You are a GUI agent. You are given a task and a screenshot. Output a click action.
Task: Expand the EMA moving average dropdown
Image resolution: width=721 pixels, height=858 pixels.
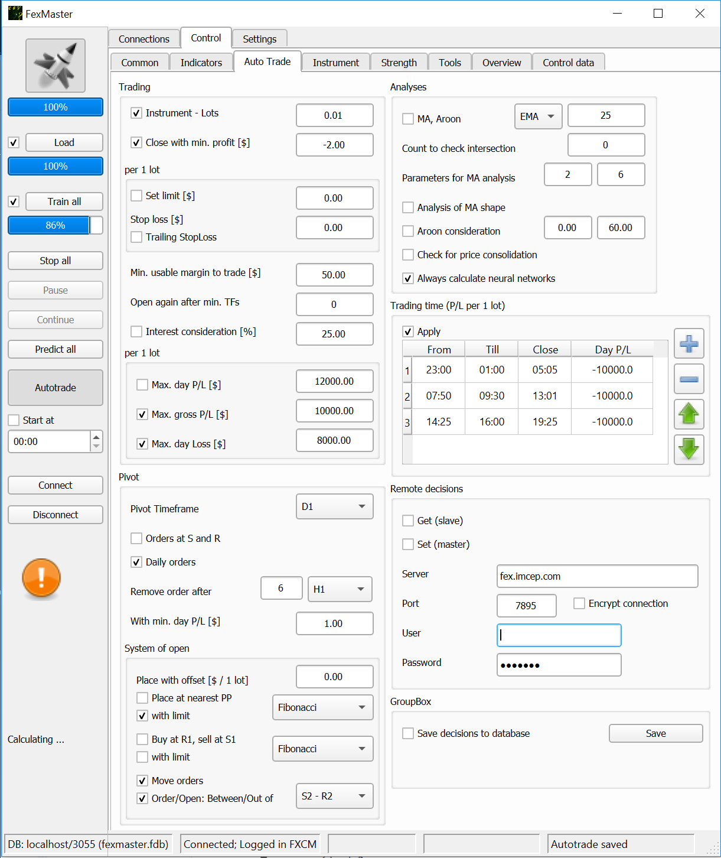538,116
